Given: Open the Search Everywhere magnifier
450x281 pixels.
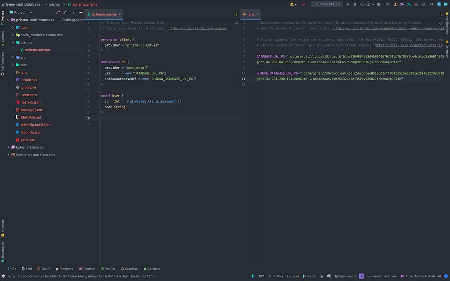Looking at the screenshot, I should 432,4.
